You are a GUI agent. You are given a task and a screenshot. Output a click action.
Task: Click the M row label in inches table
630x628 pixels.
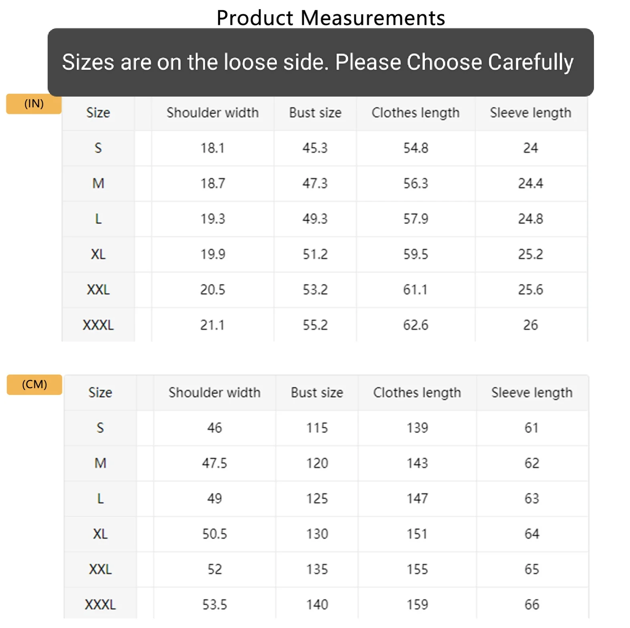(x=98, y=184)
